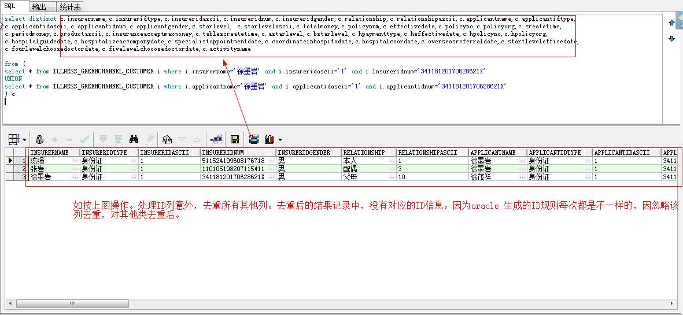This screenshot has width=683, height=315.
Task: Click the fetch next page arrow icon
Action: tap(104, 139)
